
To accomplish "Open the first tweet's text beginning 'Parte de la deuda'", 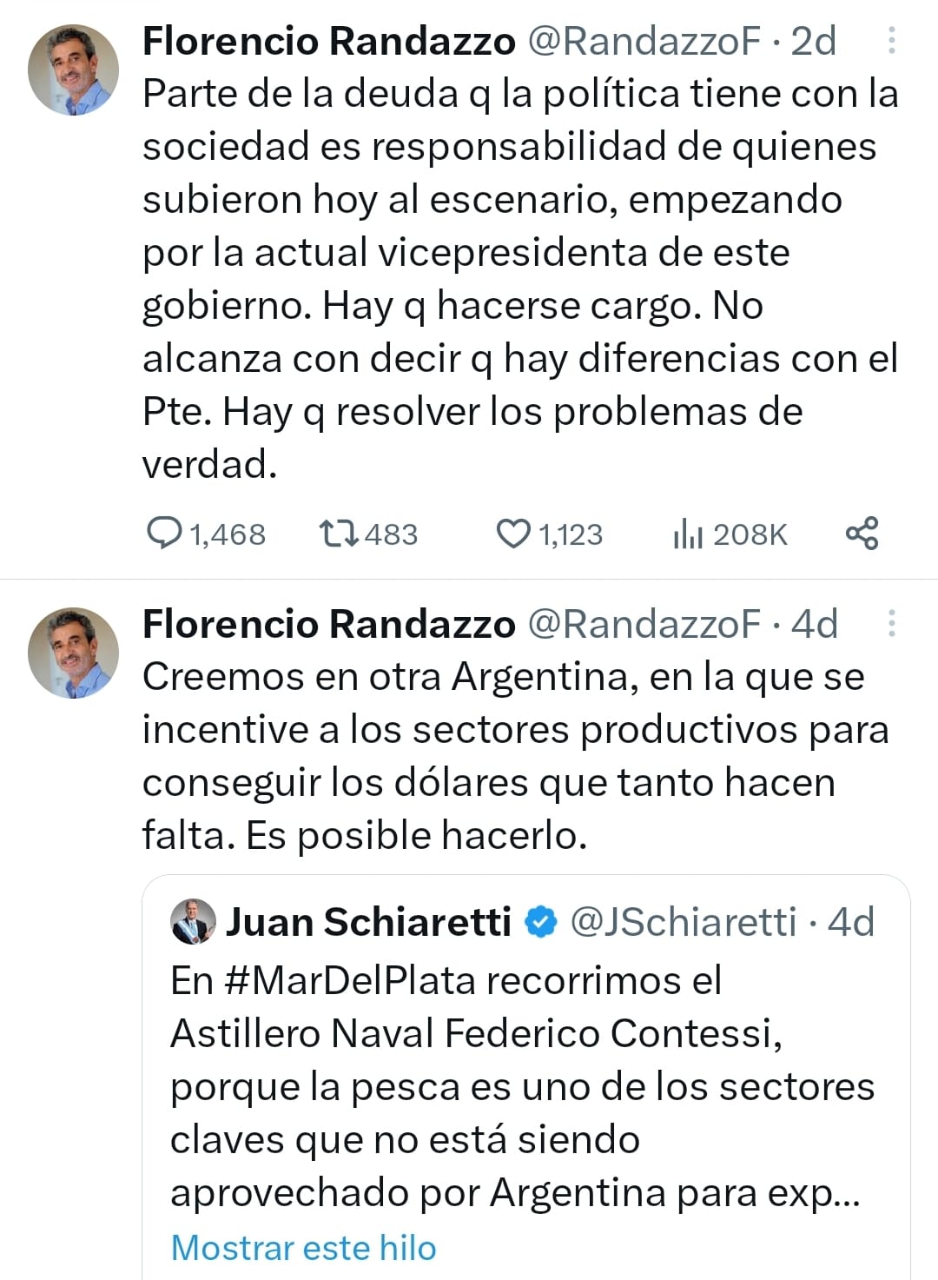I will click(519, 278).
